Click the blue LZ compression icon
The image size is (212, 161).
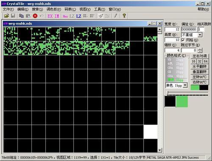tap(78, 16)
